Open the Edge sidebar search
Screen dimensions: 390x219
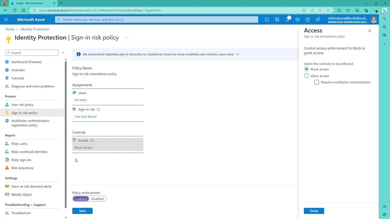click(x=385, y=19)
